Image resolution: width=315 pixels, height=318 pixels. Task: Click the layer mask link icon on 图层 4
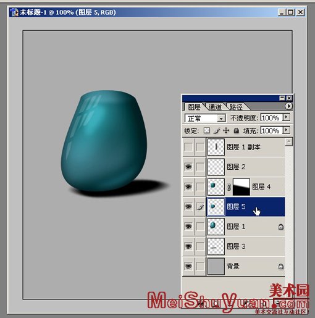[x=229, y=187]
